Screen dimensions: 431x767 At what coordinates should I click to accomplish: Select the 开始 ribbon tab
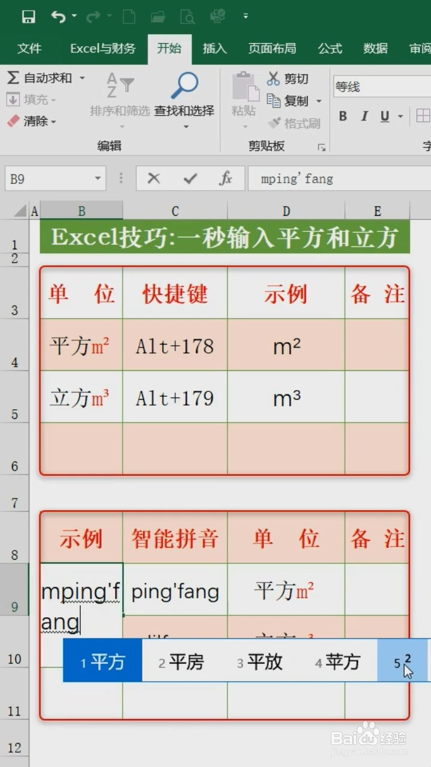point(169,49)
